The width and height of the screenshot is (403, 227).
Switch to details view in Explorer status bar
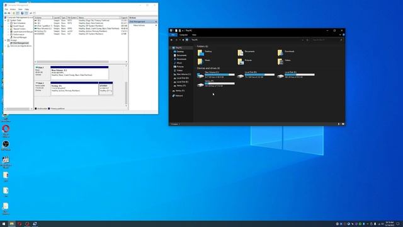click(339, 124)
